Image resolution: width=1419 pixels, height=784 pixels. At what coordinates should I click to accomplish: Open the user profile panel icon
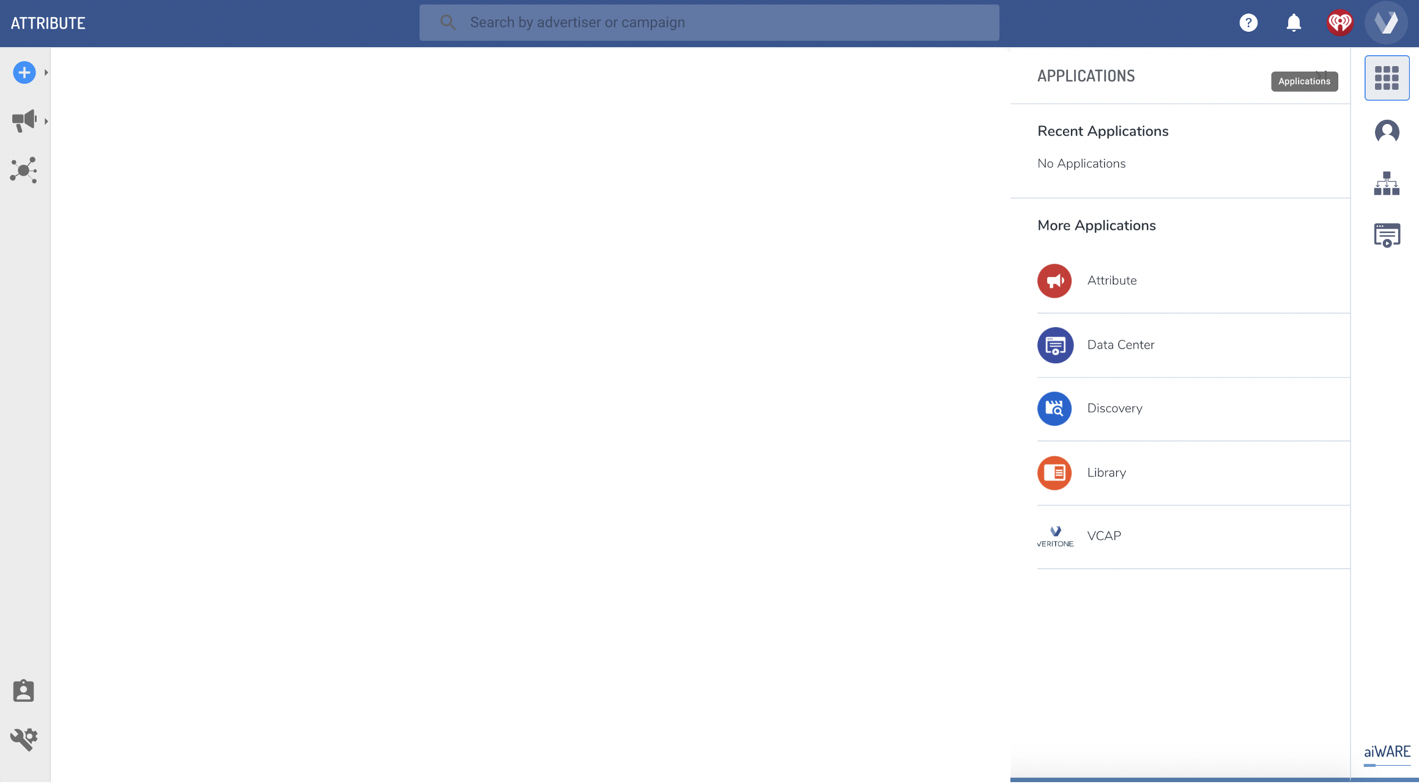(x=1387, y=131)
